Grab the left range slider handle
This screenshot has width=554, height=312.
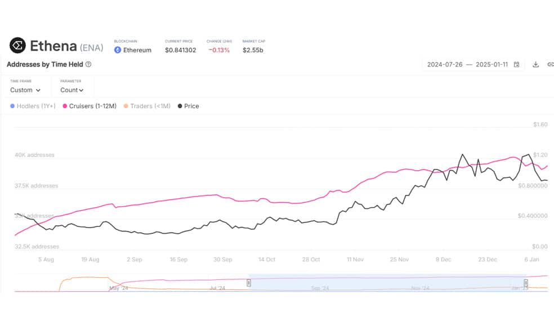pyautogui.click(x=249, y=283)
